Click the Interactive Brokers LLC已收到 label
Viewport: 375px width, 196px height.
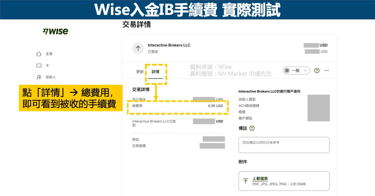coord(154,123)
